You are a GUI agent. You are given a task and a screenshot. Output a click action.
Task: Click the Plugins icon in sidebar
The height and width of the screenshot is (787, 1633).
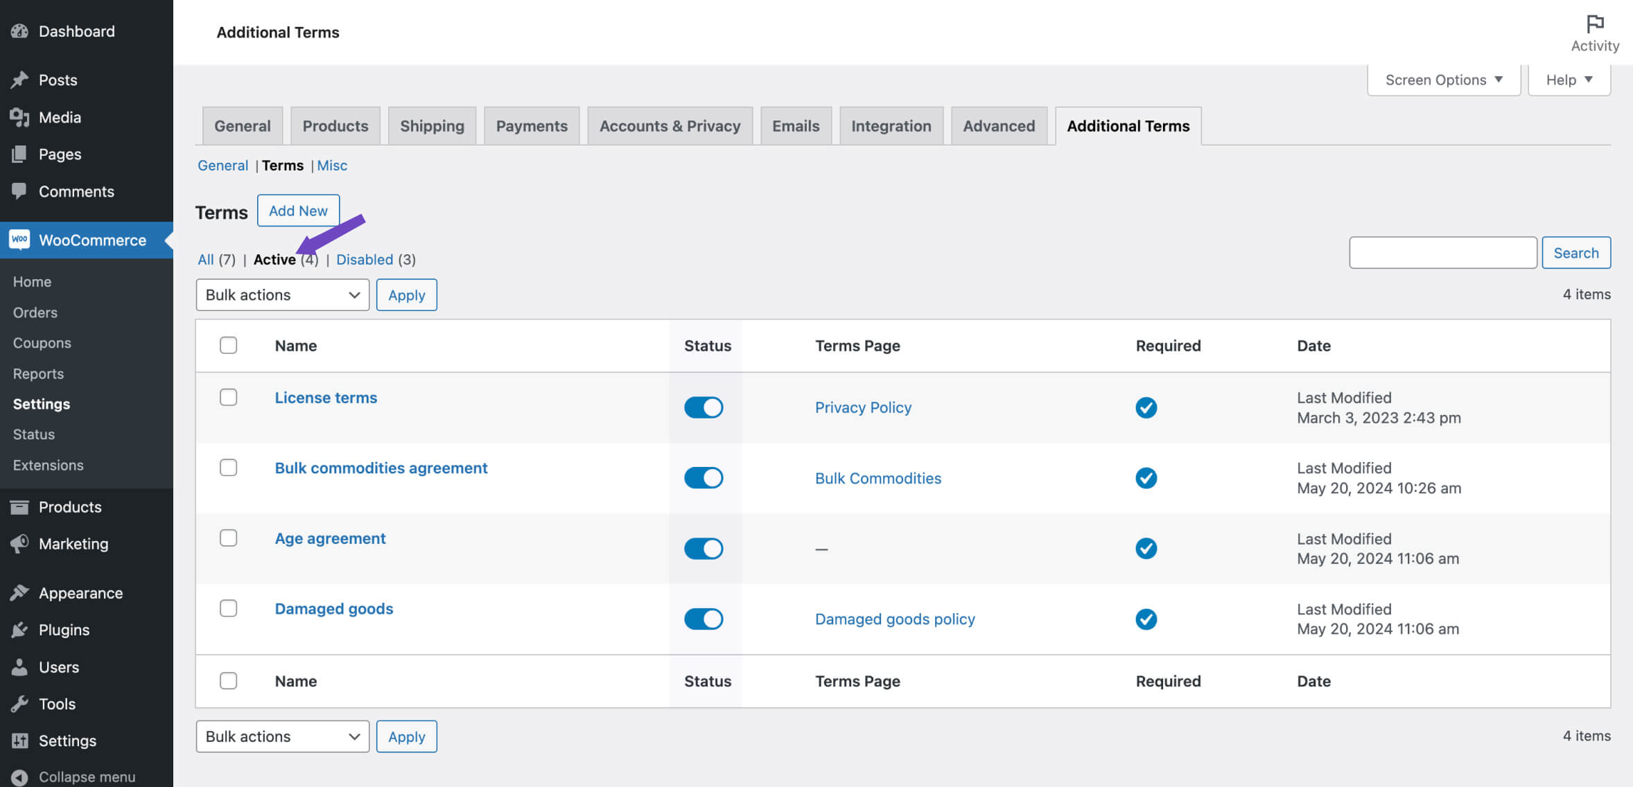[19, 630]
